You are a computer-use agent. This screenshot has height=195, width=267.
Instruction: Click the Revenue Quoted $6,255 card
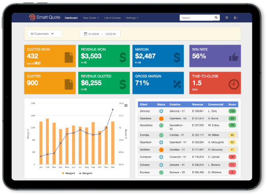pyautogui.click(x=104, y=83)
